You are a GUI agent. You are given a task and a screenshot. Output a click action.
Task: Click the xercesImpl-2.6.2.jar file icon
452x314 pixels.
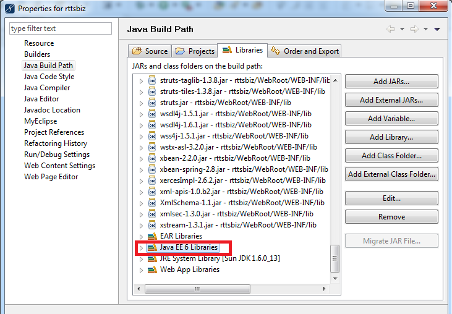pyautogui.click(x=152, y=180)
